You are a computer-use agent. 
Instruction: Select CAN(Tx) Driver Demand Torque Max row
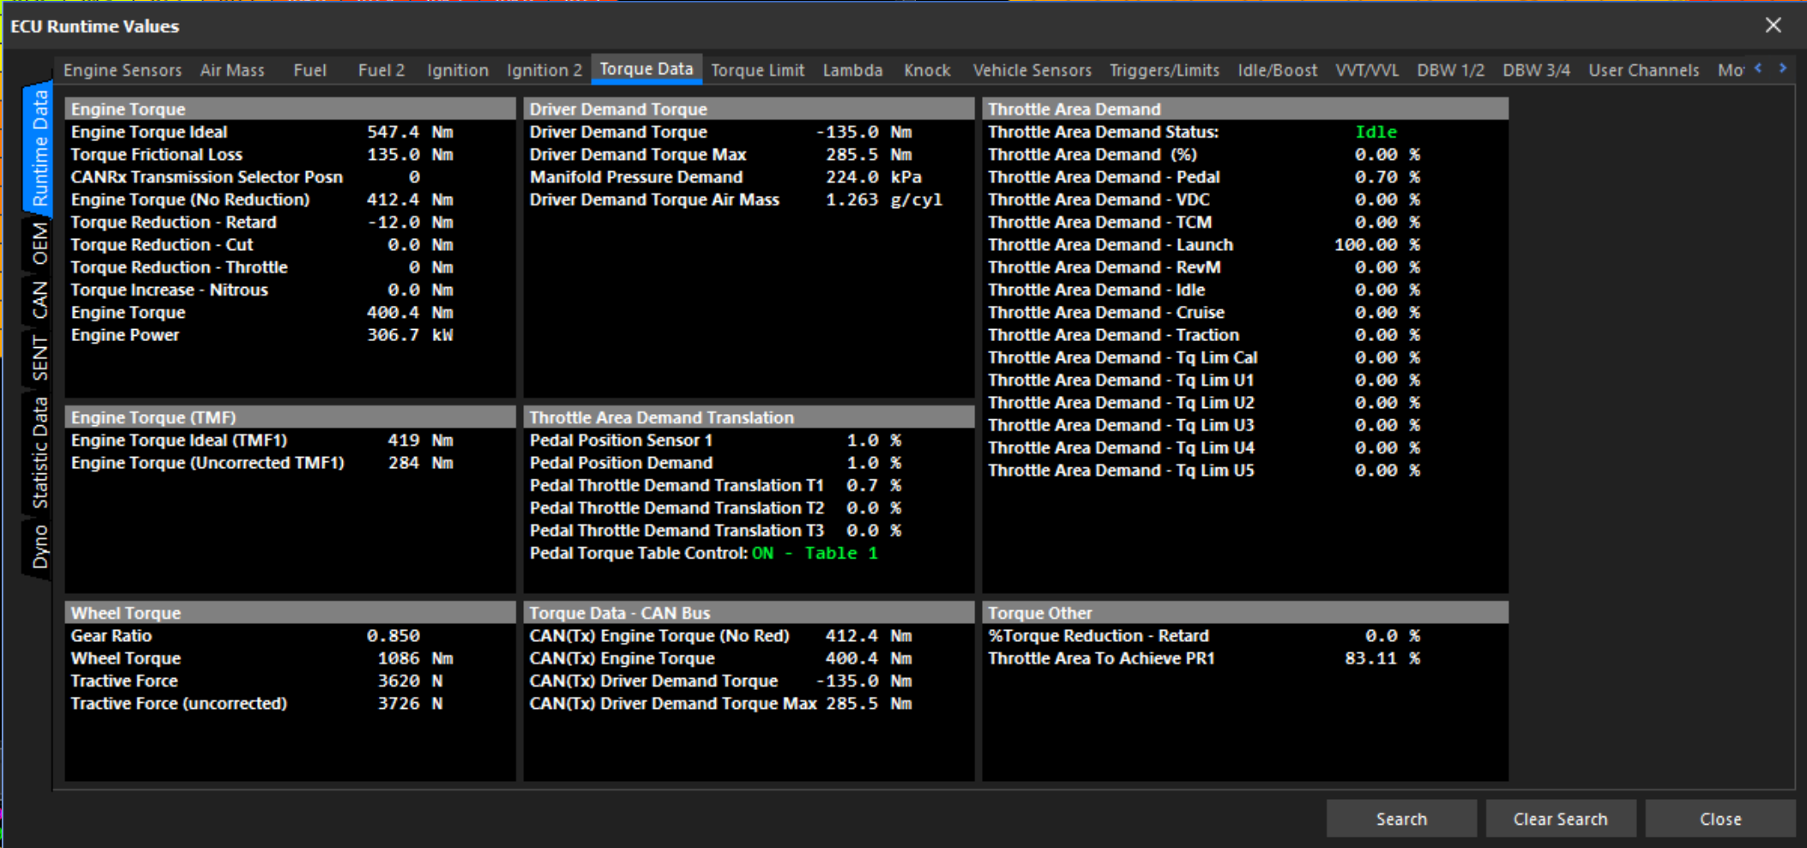click(x=722, y=704)
